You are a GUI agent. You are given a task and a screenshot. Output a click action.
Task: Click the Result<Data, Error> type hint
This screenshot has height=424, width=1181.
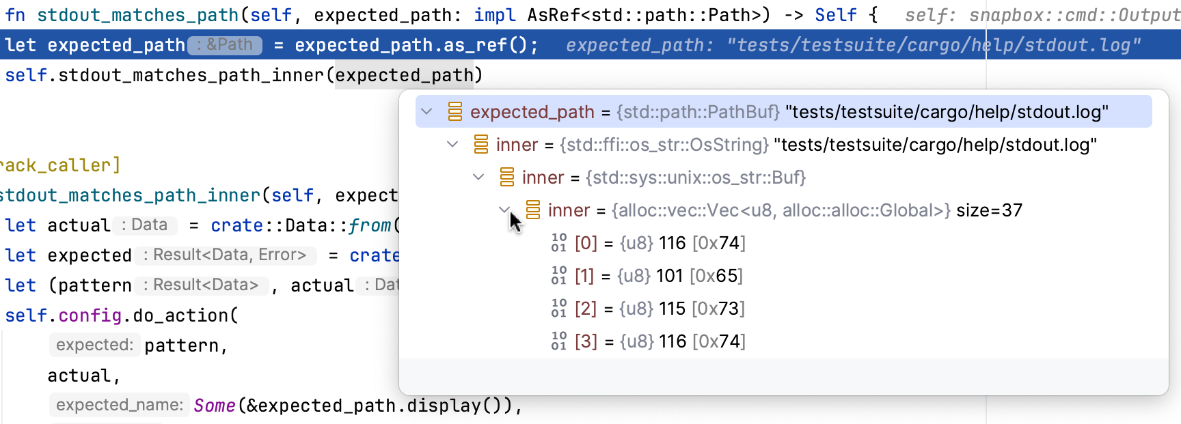225,255
